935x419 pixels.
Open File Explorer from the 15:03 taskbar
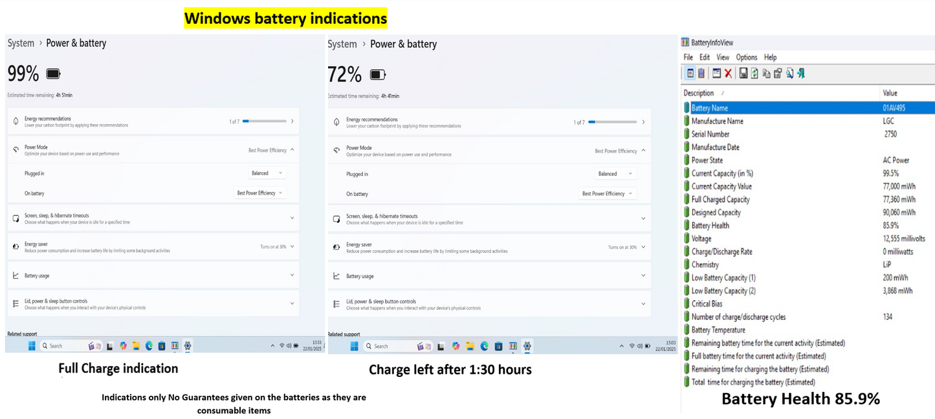point(470,346)
